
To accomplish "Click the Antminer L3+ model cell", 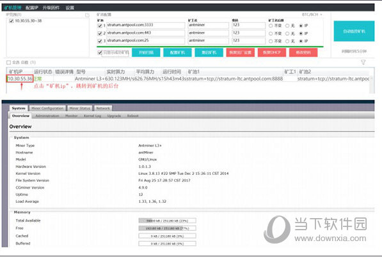I will (x=90, y=78).
